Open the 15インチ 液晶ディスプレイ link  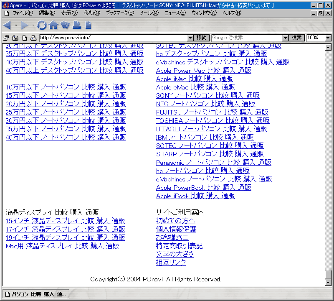pos(66,221)
